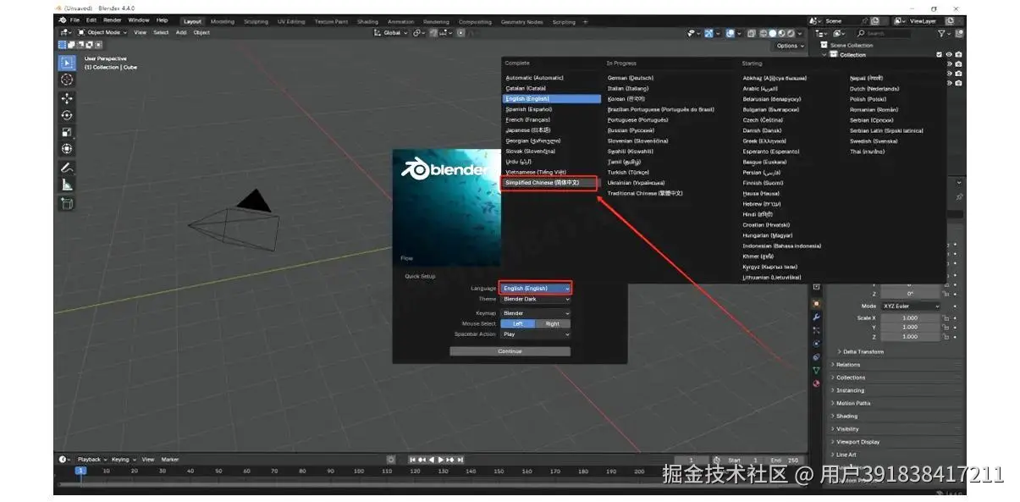1020x502 pixels.
Task: Click the new ViewLayer icon next to ViewLayer field
Action: [x=950, y=20]
